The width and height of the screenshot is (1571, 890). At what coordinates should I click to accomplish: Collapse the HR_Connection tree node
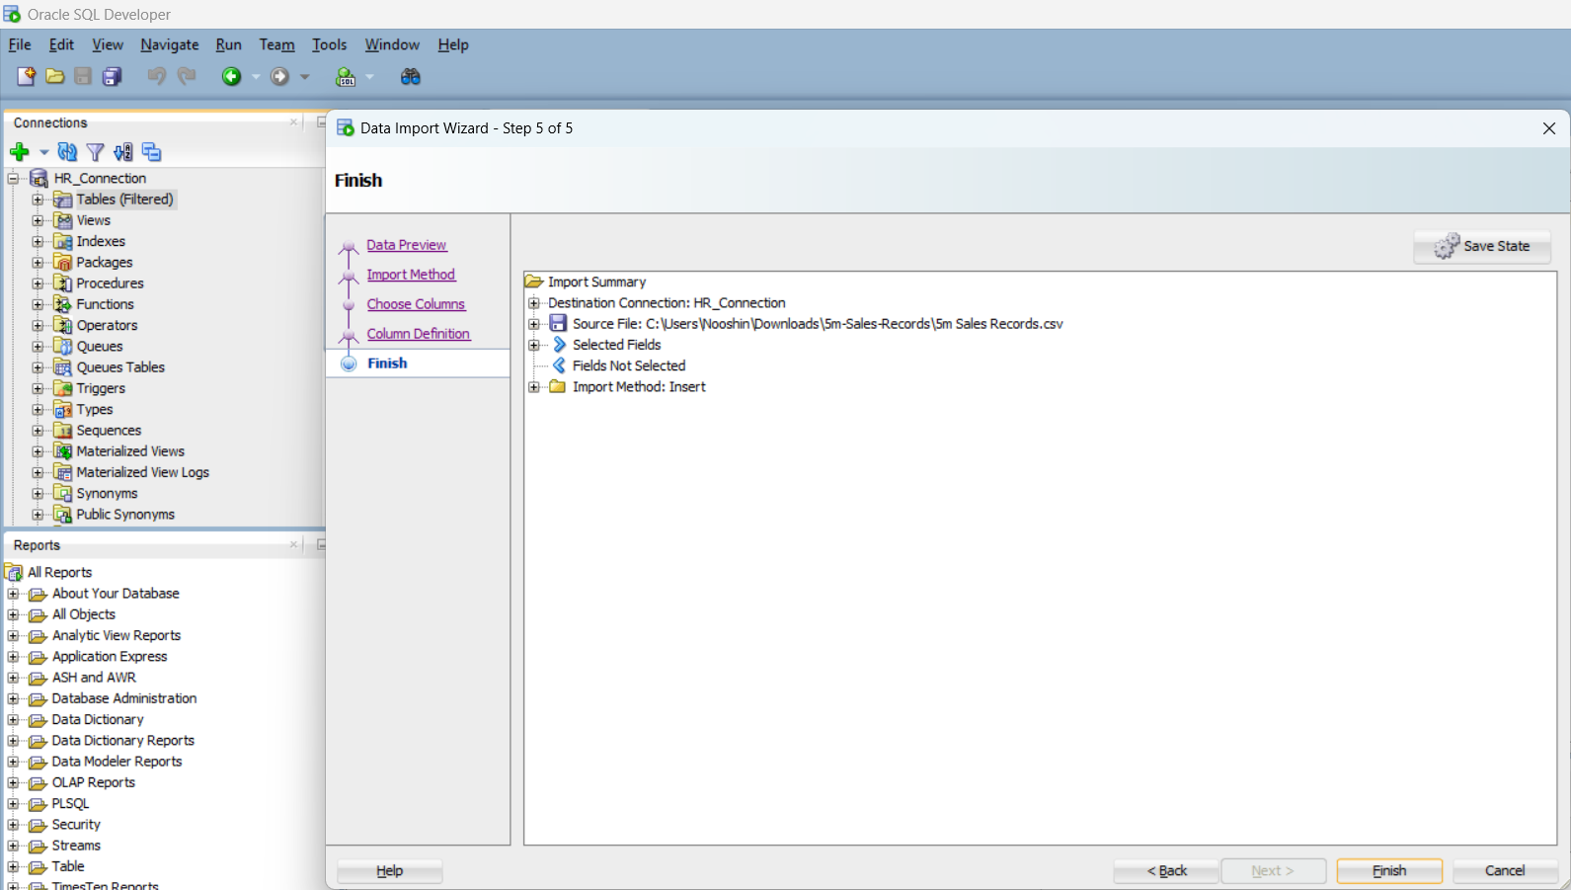14,178
